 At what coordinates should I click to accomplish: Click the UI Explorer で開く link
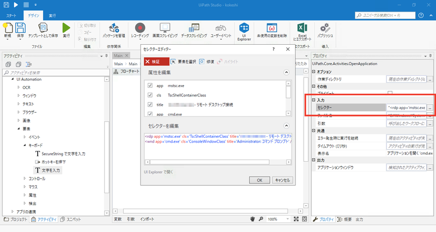(158, 172)
